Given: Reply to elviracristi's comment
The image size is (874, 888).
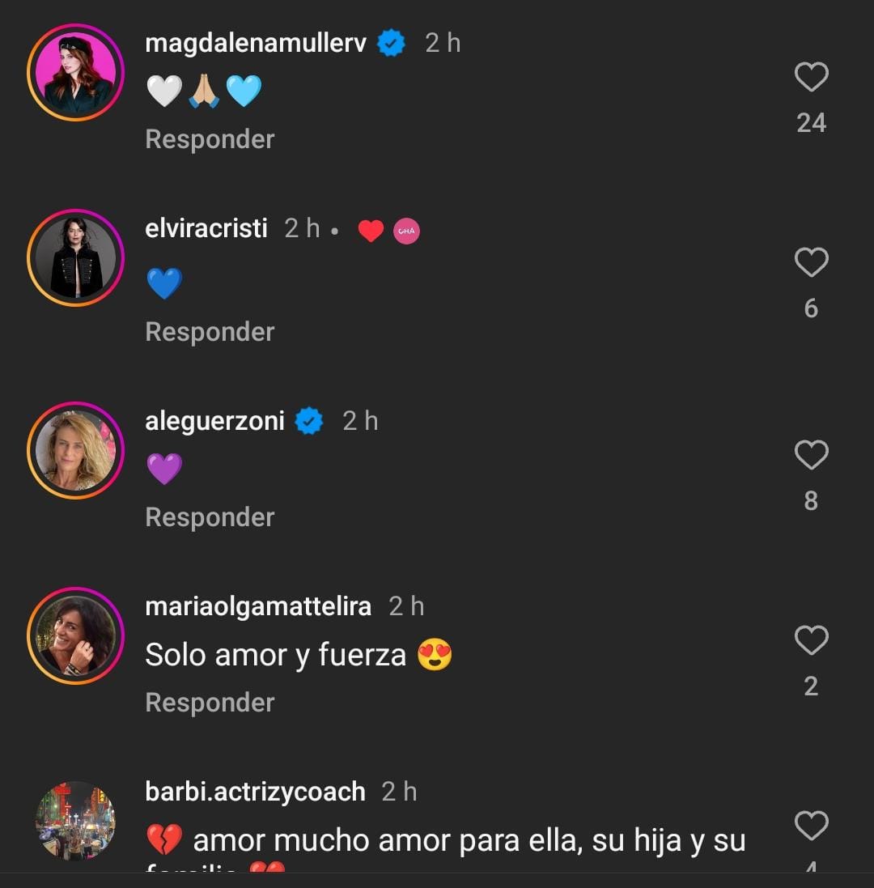Looking at the screenshot, I should [x=210, y=332].
